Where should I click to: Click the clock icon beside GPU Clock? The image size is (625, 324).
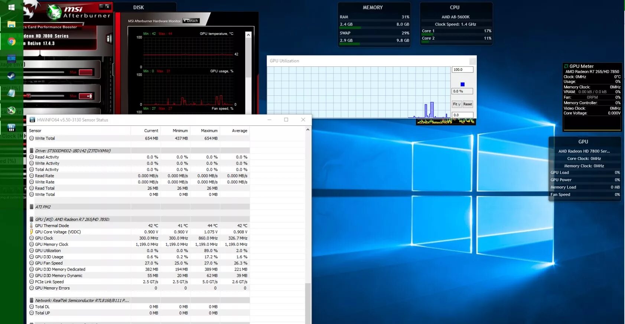(32, 238)
